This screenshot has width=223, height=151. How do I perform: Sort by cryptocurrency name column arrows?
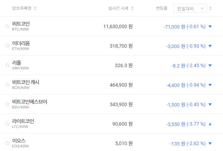(x=35, y=8)
